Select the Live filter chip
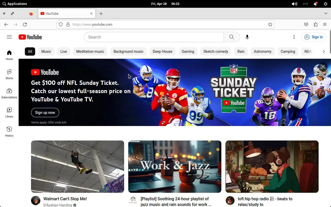Screen dimensions: 331x207 [x=64, y=51]
